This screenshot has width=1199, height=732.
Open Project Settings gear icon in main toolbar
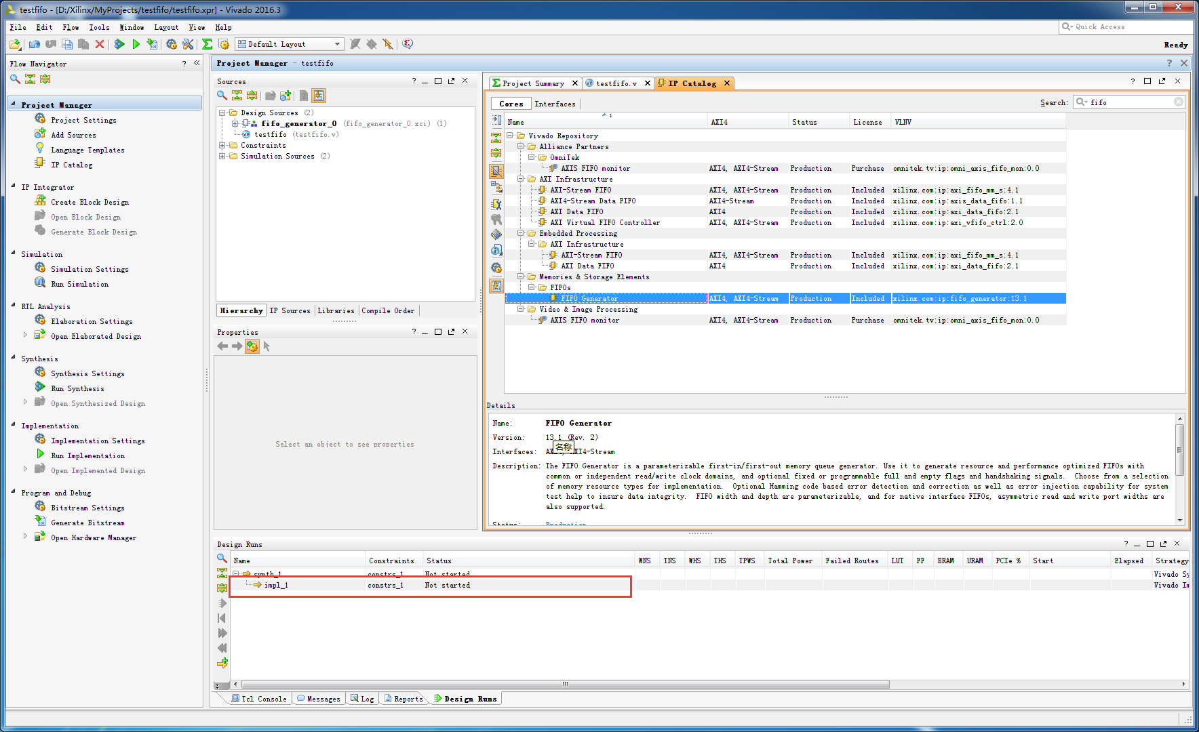[172, 45]
